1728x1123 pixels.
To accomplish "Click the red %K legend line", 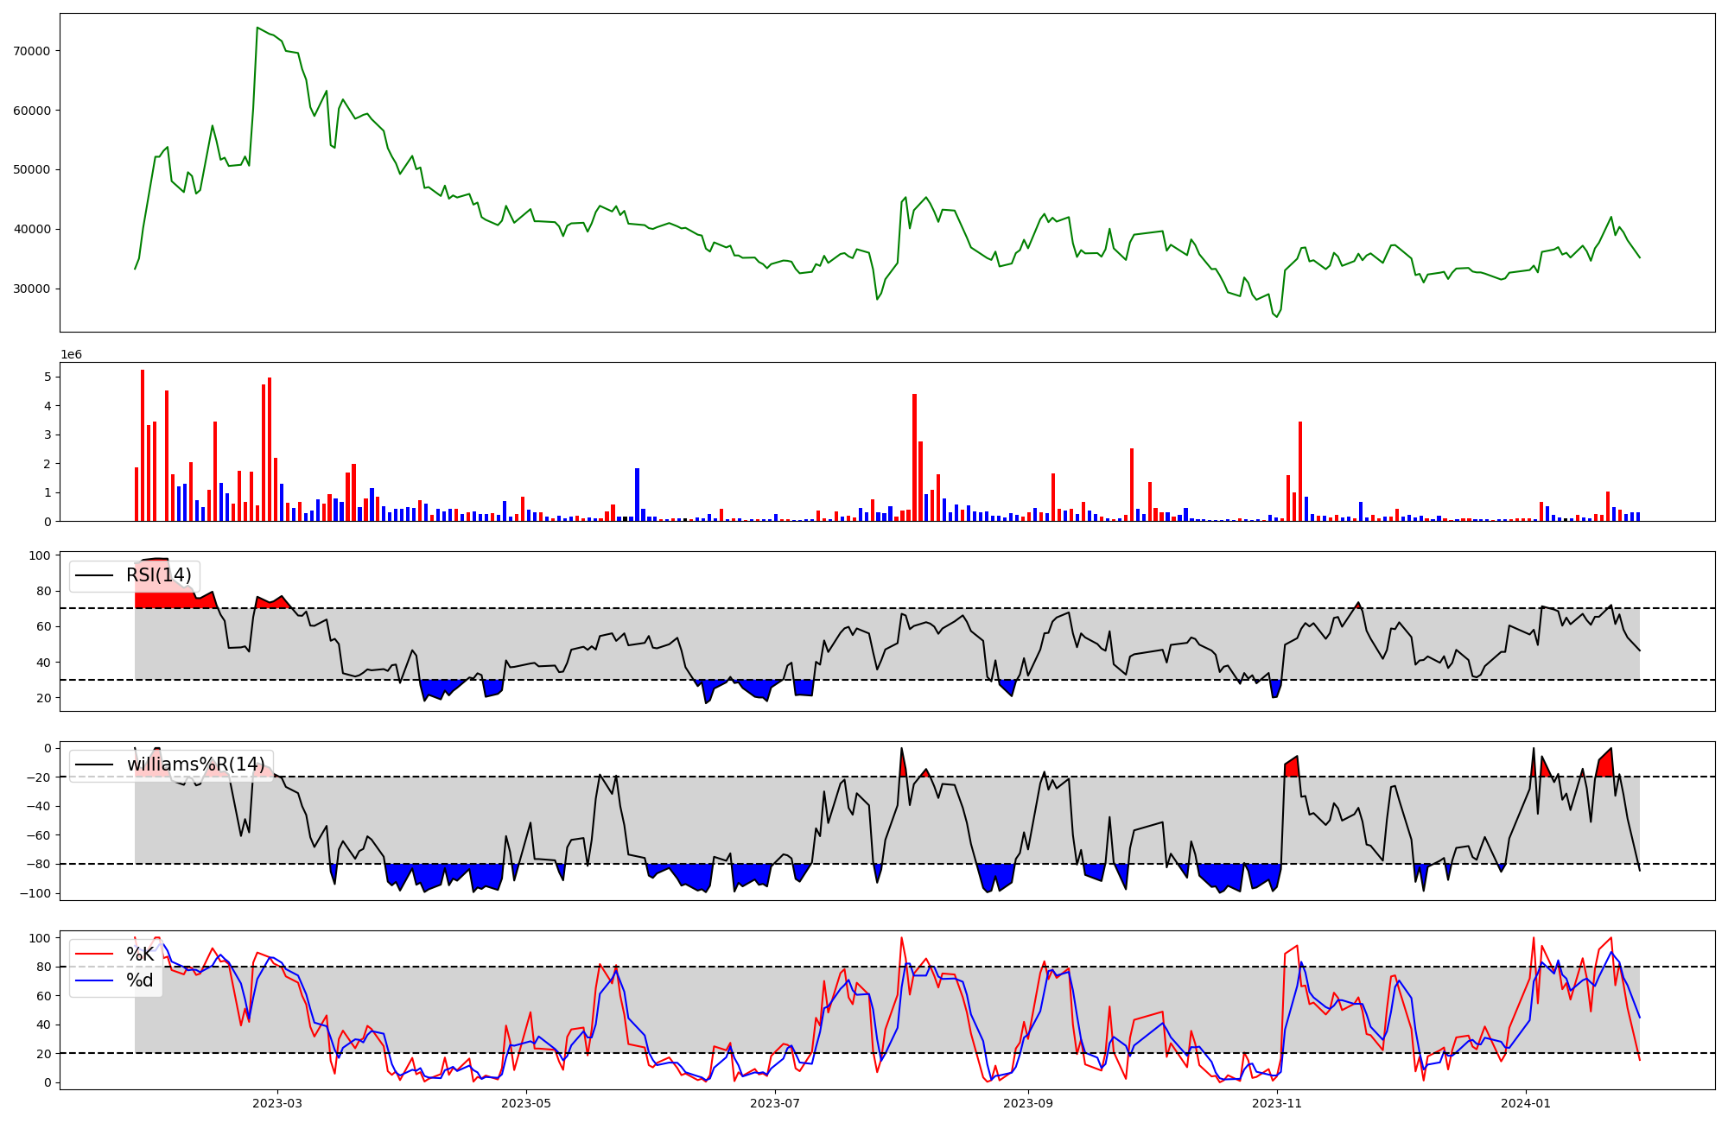I will point(94,955).
